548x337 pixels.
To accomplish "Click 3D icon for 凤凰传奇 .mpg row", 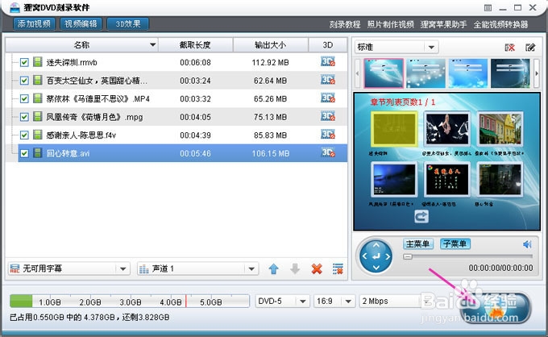I will click(x=328, y=116).
